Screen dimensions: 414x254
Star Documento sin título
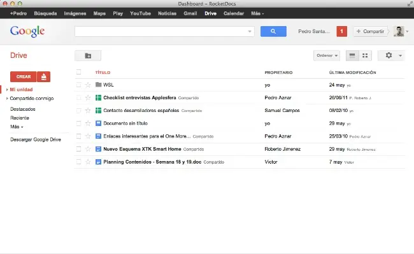(88, 123)
